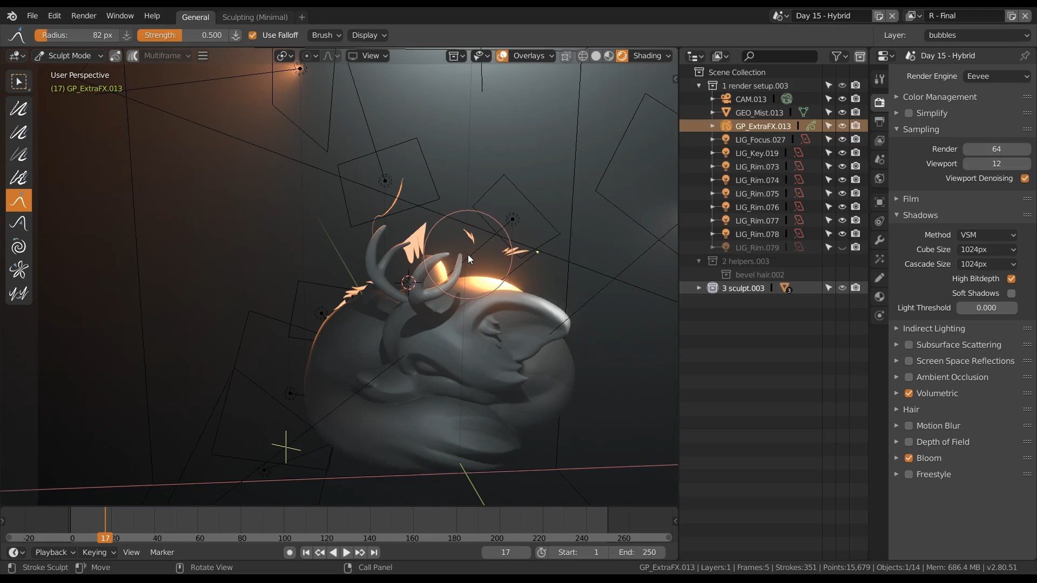
Task: Open the shadow Cube Size dropdown
Action: tap(987, 249)
